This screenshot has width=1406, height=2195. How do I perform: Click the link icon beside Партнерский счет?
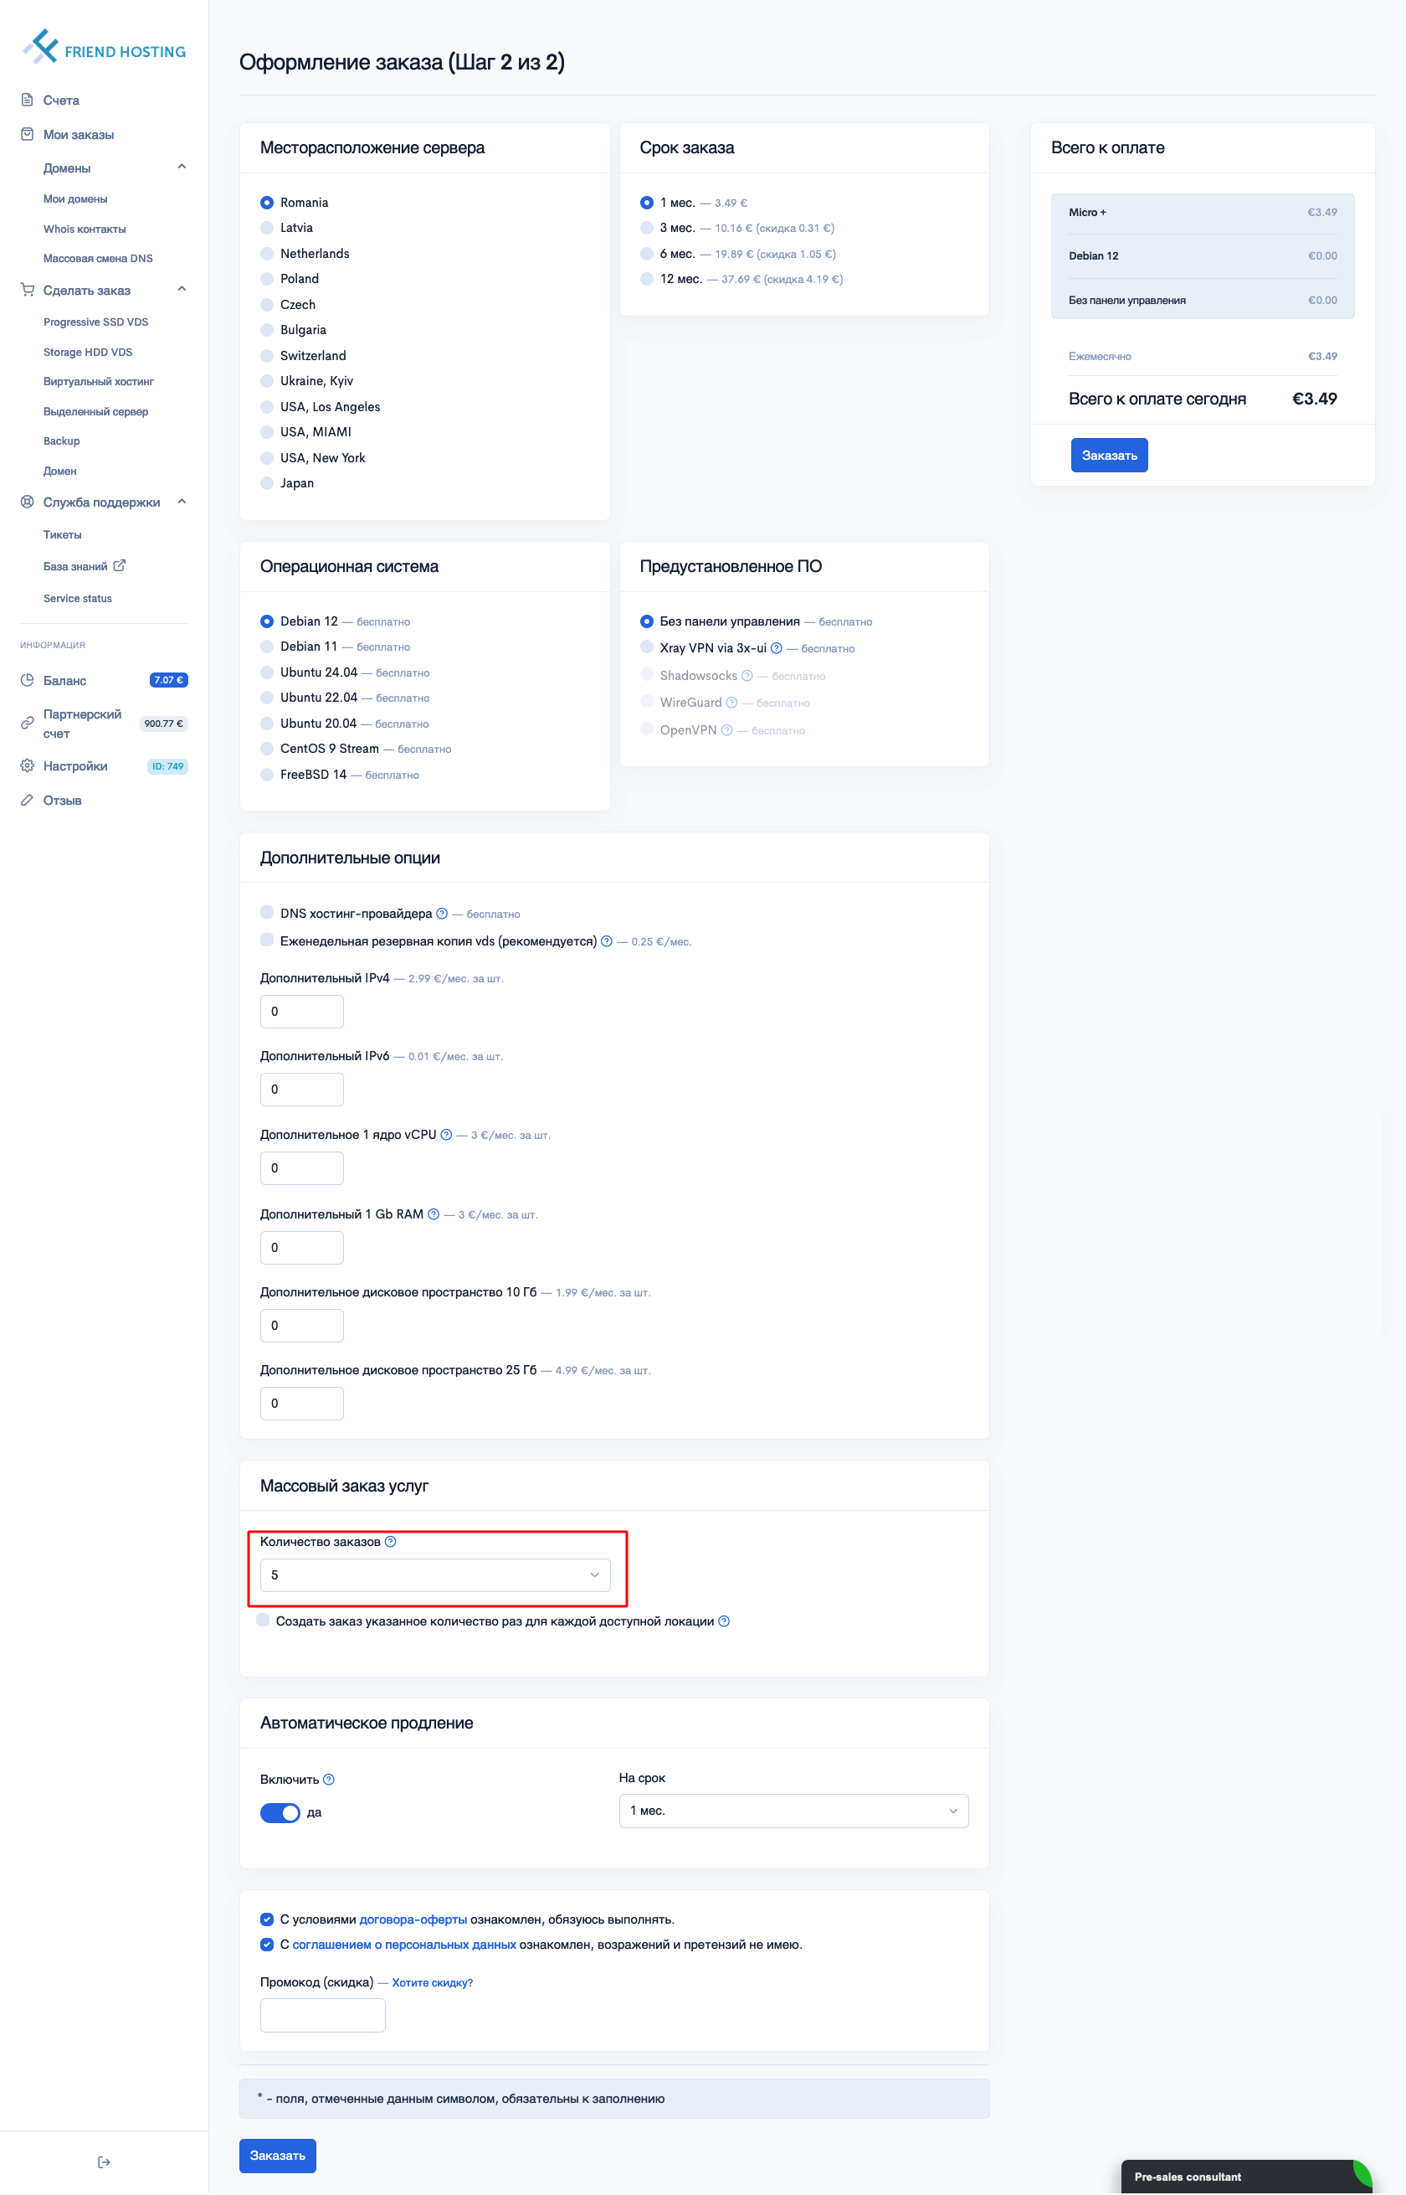(x=28, y=723)
